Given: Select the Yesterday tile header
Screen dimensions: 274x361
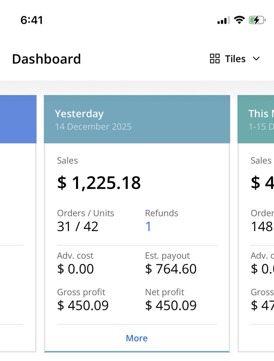Looking at the screenshot, I should tap(137, 119).
